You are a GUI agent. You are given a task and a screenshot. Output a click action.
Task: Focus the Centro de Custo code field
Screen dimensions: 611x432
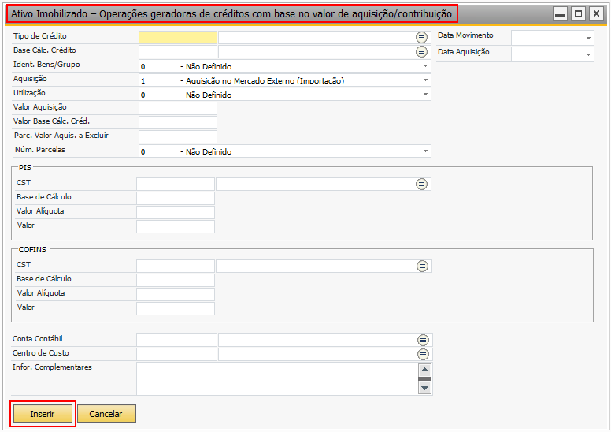[176, 354]
